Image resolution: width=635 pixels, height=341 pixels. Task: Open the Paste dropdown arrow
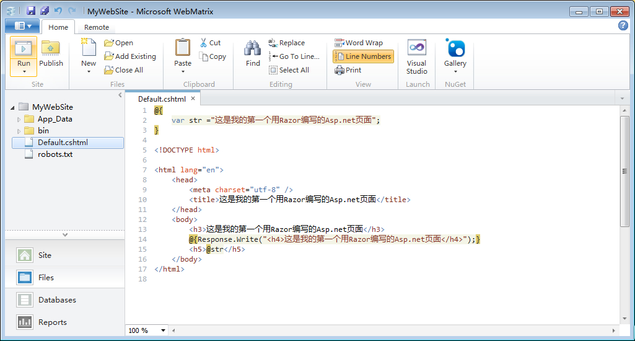(183, 72)
